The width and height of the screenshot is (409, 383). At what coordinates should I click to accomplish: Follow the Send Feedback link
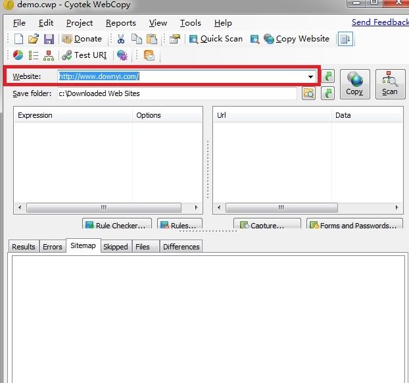click(x=380, y=22)
